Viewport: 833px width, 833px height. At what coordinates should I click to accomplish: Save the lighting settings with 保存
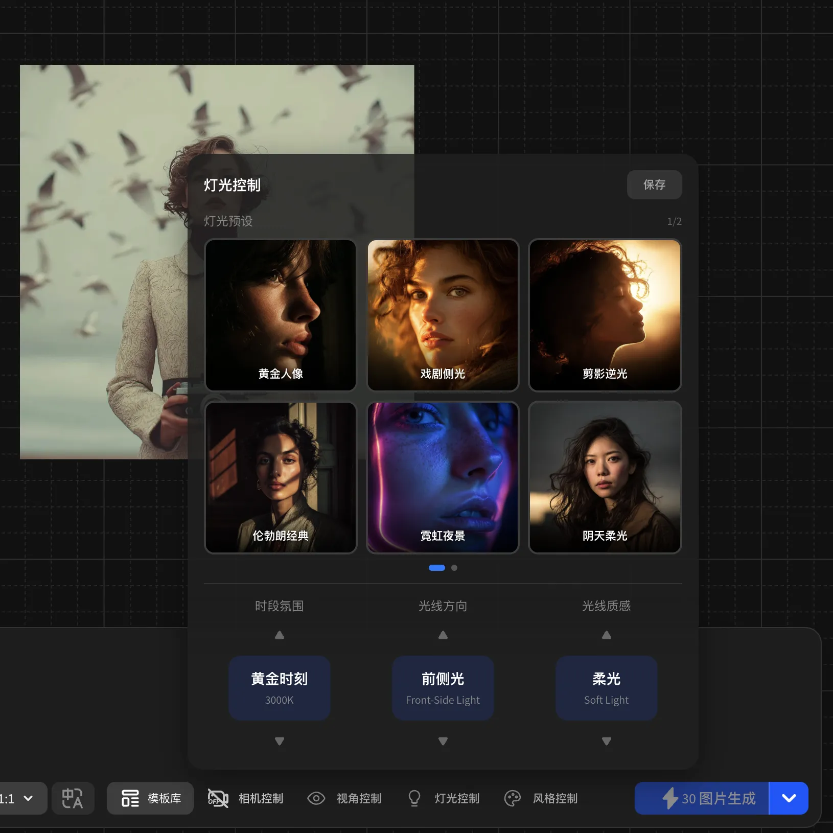pos(654,184)
